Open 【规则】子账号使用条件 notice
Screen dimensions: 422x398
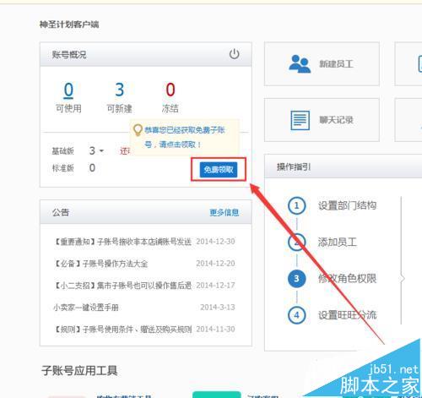tap(122, 329)
